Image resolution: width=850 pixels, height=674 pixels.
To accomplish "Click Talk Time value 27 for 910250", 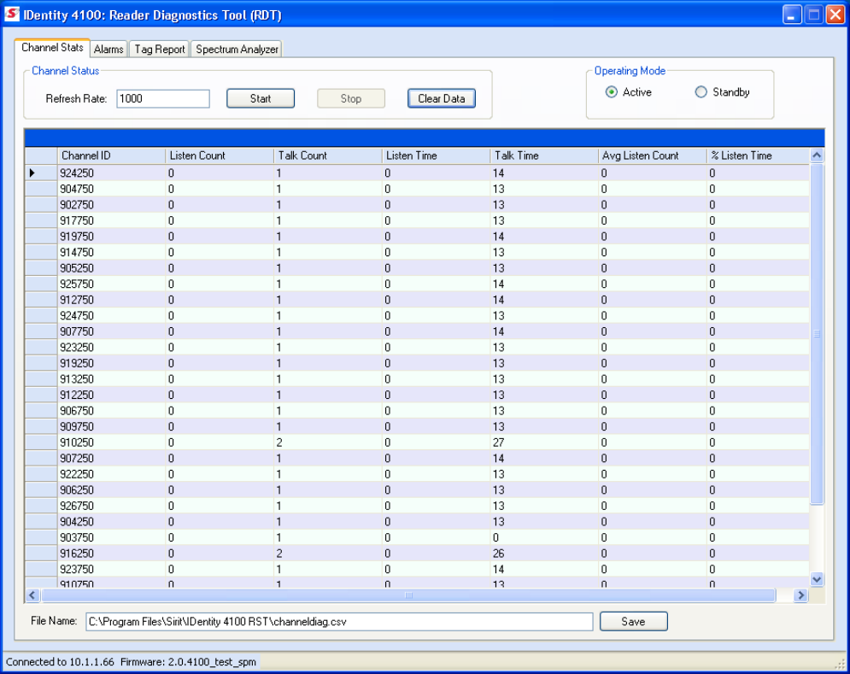I will click(x=544, y=442).
